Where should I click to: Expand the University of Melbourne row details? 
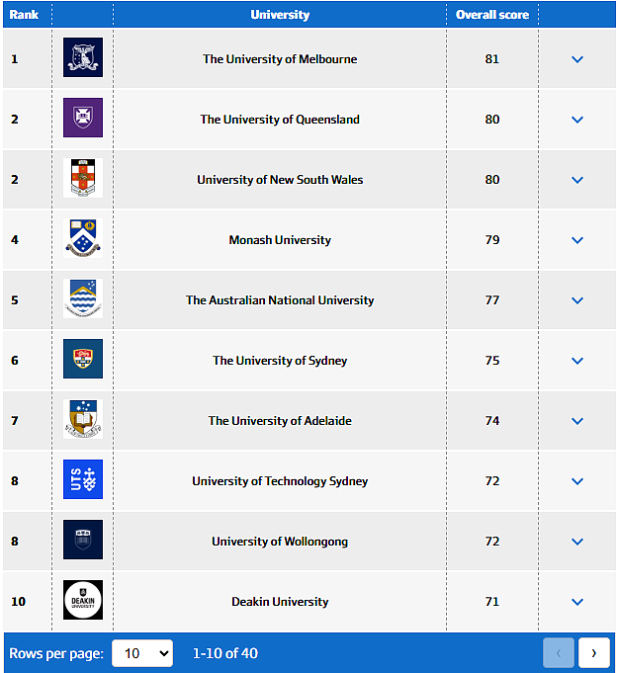tap(577, 59)
